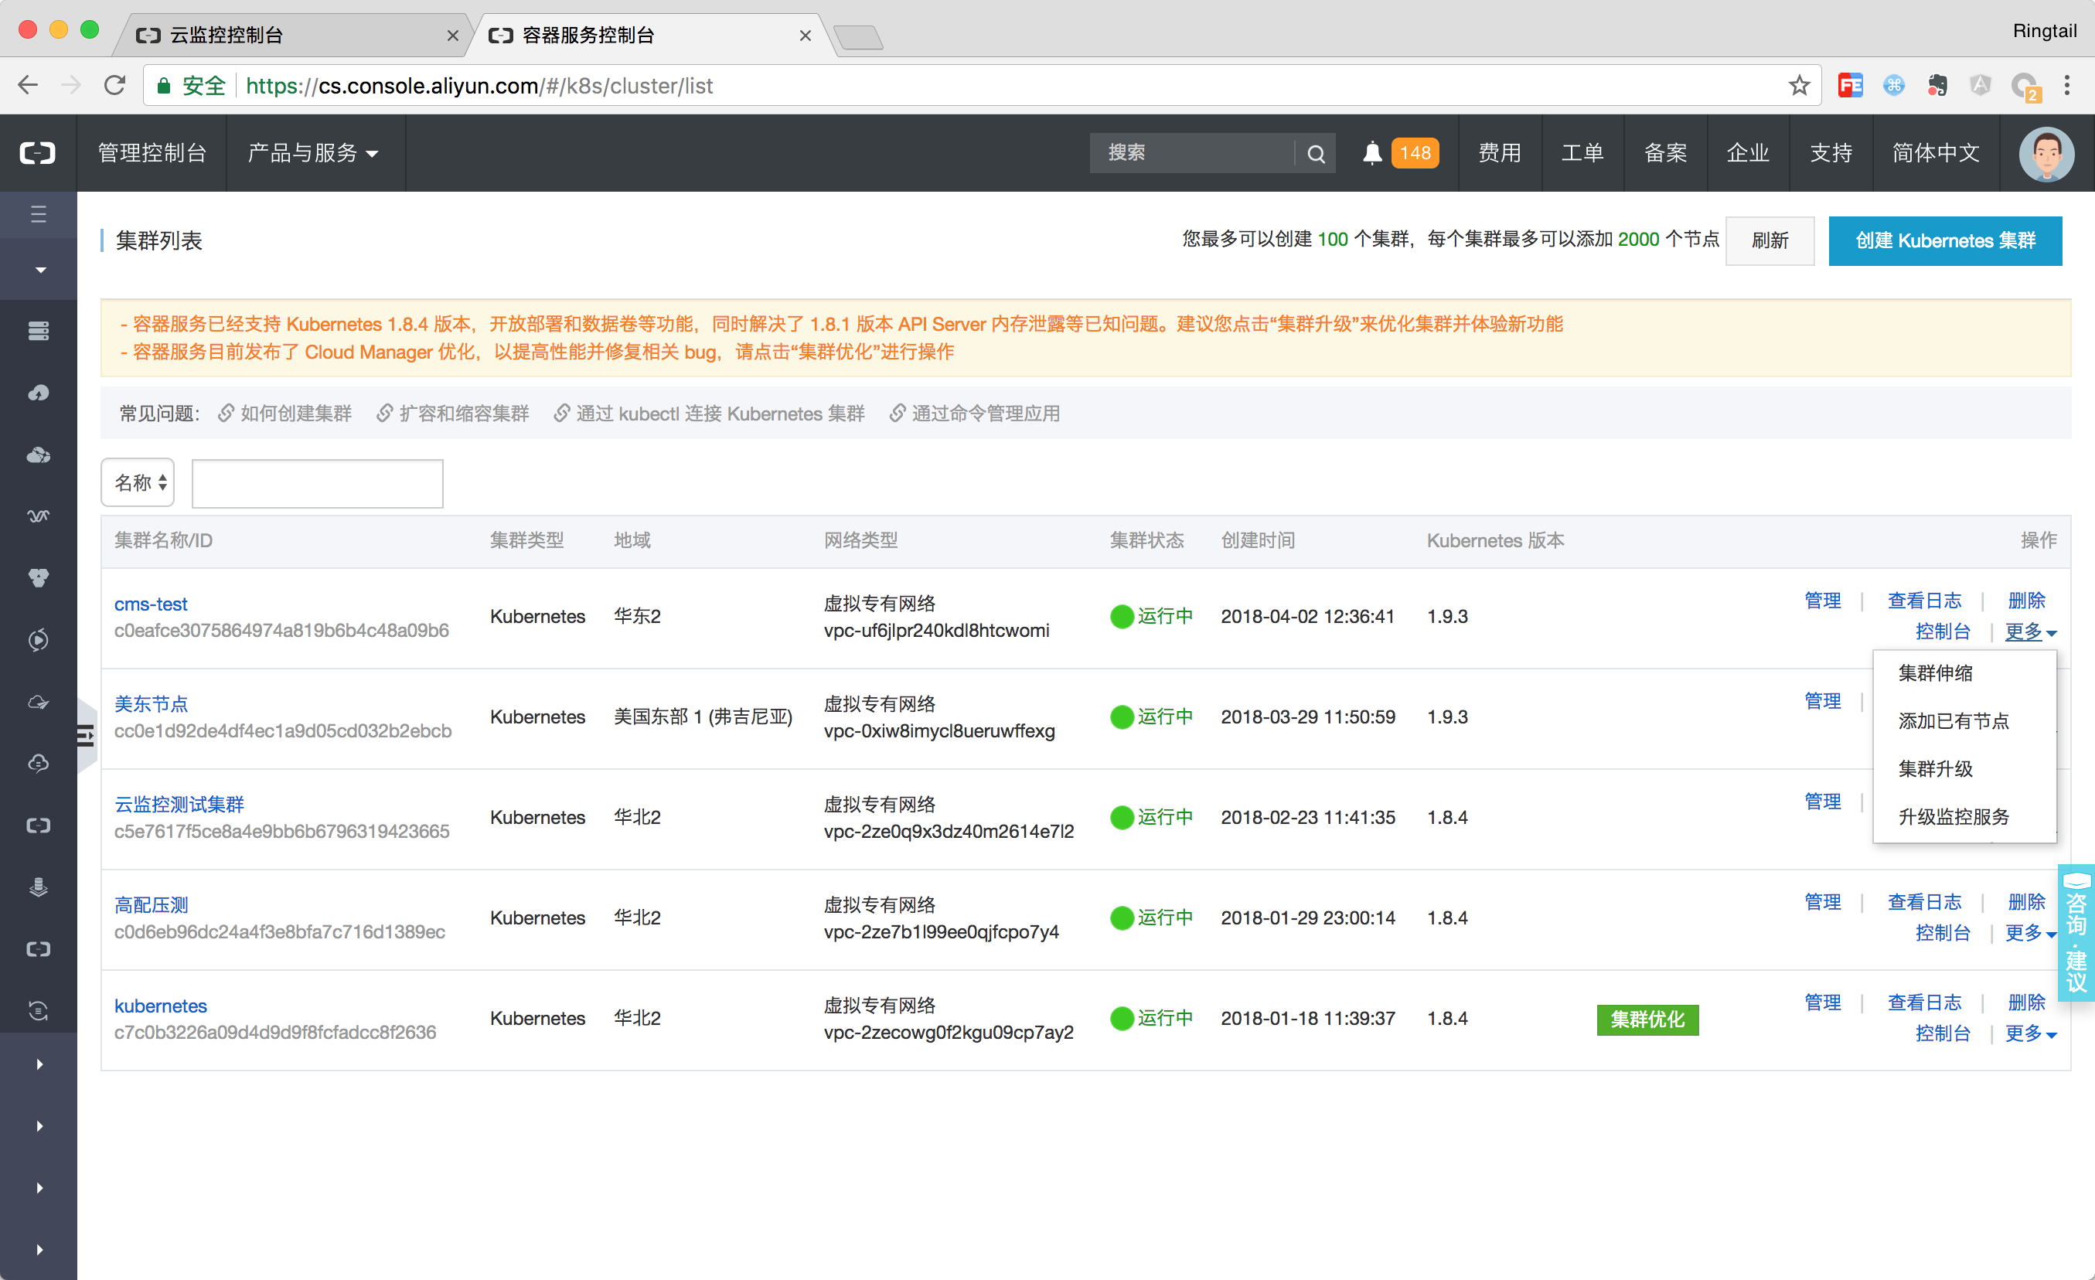Open the 咨询·建议 feedback side widget
This screenshot has height=1280, width=2095.
tap(2076, 932)
